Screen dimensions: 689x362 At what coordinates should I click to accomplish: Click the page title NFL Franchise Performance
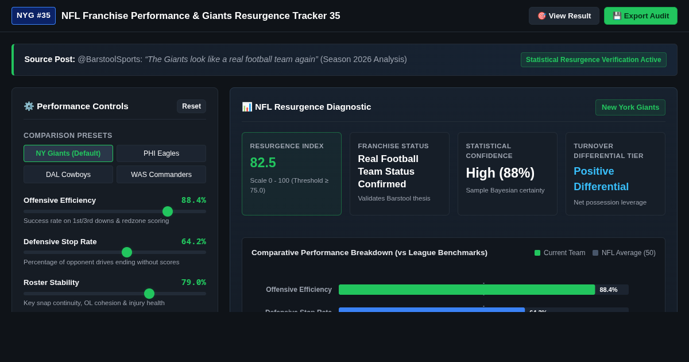pyautogui.click(x=201, y=16)
